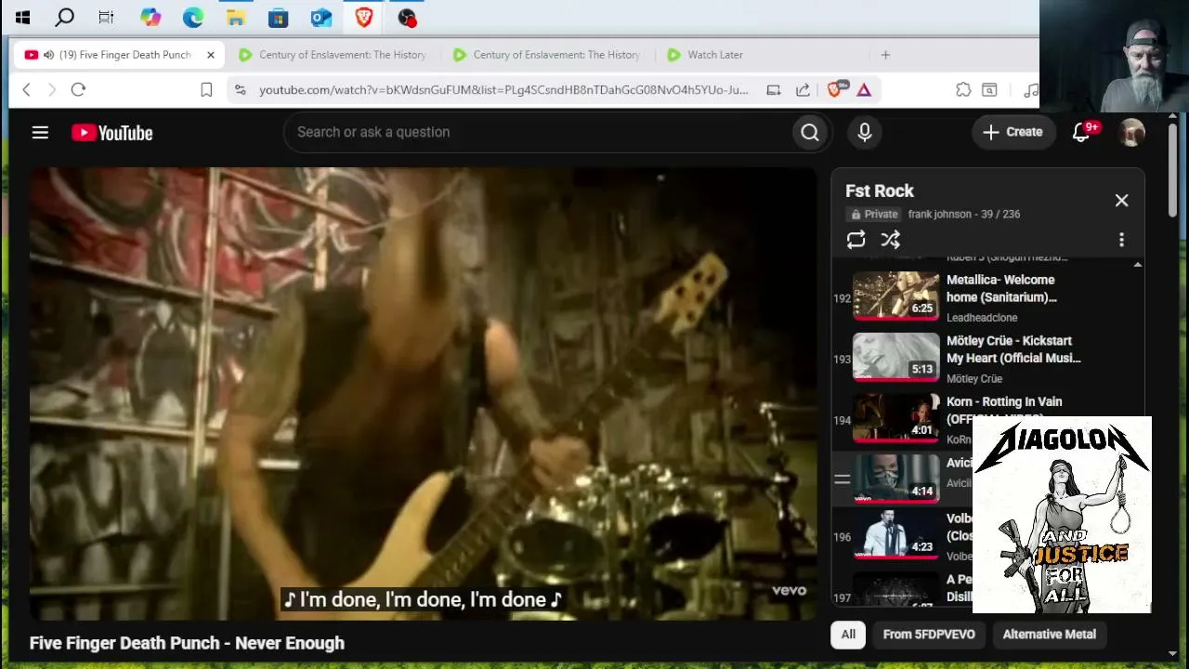Play the Avicii video thumbnail
The height and width of the screenshot is (669, 1189).
point(896,479)
